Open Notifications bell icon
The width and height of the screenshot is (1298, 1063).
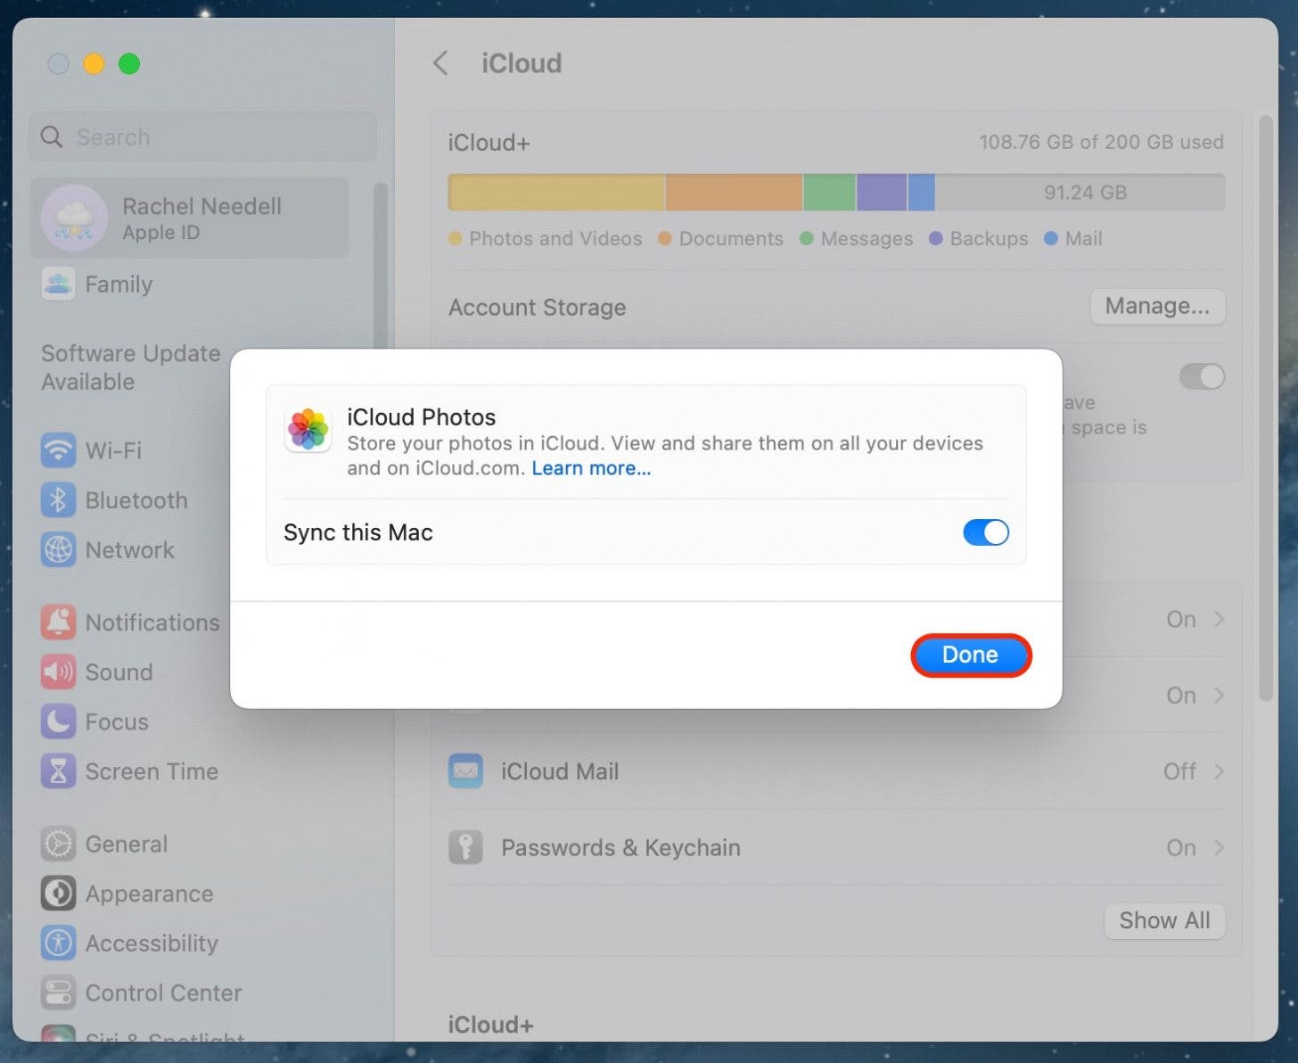pyautogui.click(x=58, y=622)
